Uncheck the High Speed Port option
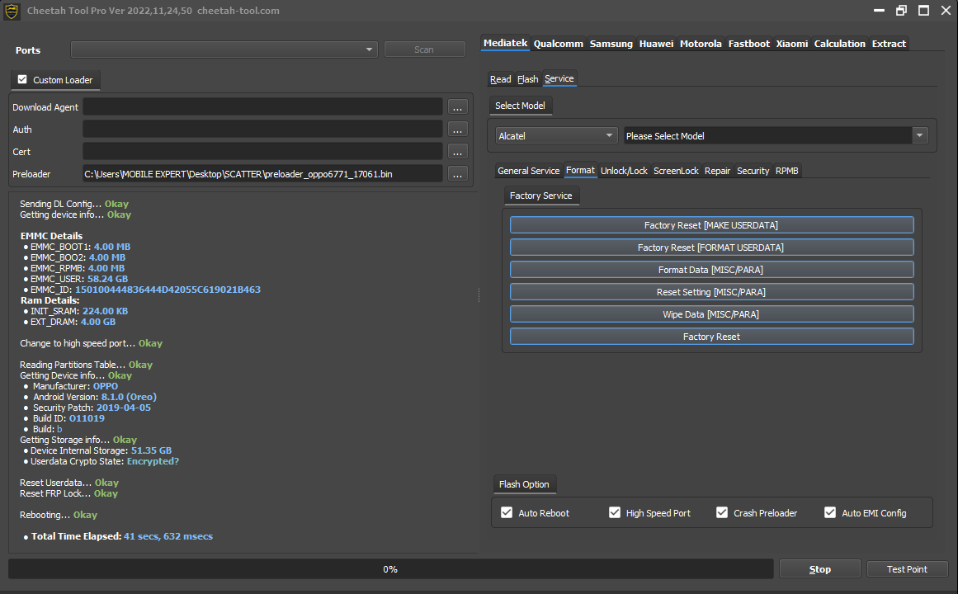958x594 pixels. pos(615,512)
